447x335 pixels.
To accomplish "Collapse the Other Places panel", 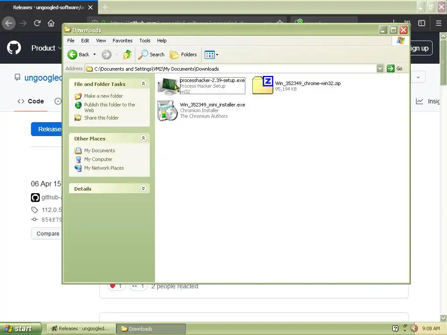I will [x=143, y=138].
